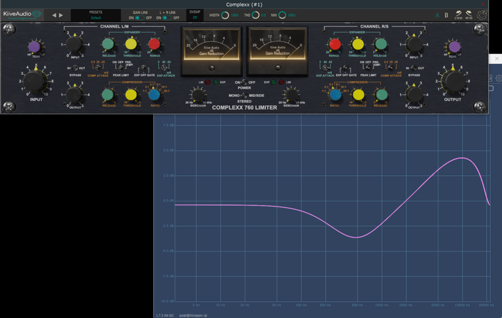This screenshot has height=318, width=502.
Task: Flip Channel R/S Comp Attack switch
Action: pos(391,68)
